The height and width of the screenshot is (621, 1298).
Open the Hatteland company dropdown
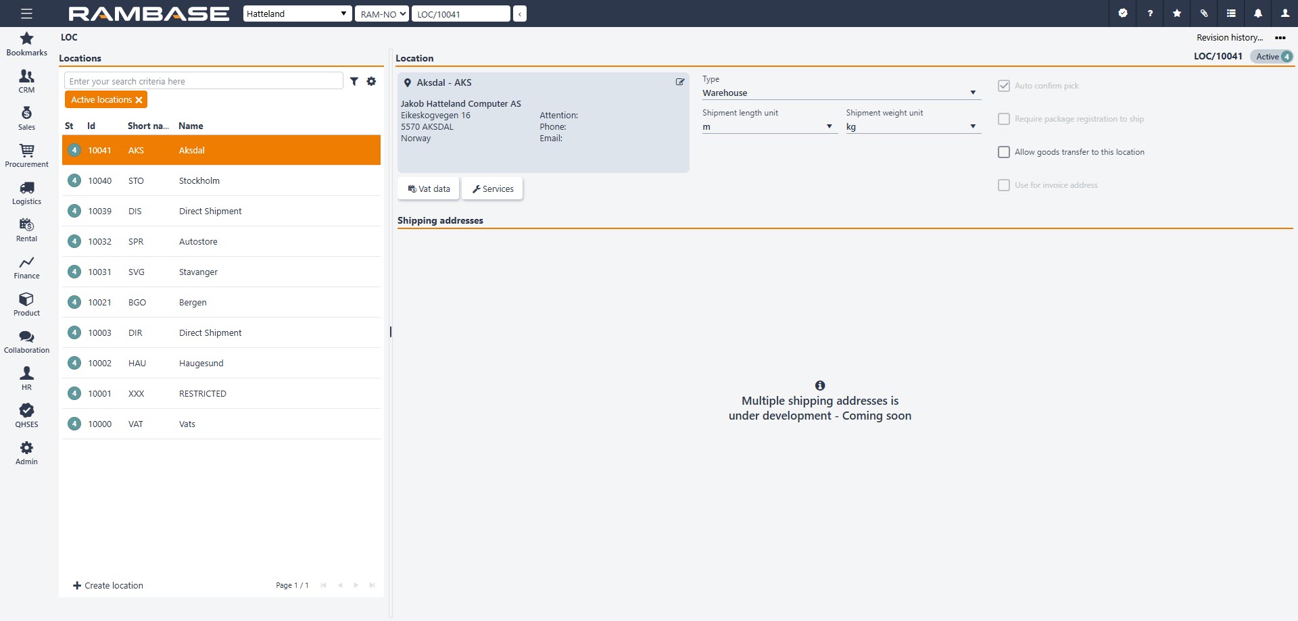click(297, 14)
